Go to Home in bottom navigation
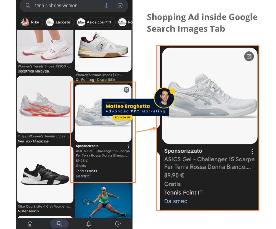 [30, 223]
